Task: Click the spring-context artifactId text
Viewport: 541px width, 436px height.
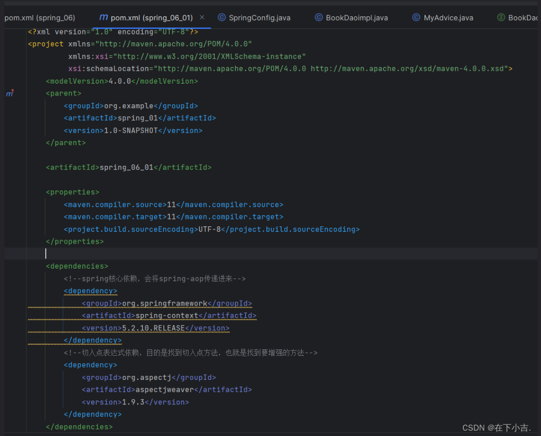Action: (167, 315)
